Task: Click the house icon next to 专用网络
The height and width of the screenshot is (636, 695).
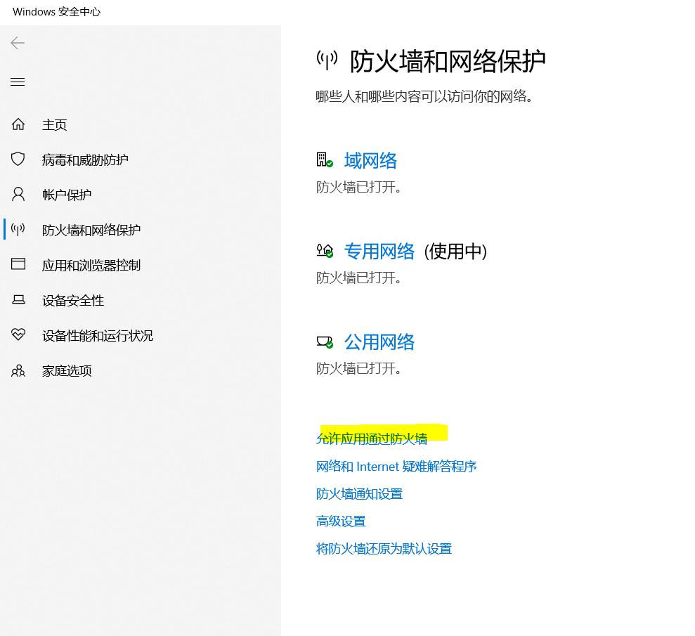Action: point(325,250)
